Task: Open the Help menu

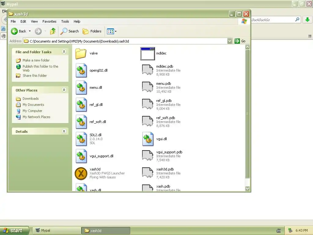Action: coord(77,21)
